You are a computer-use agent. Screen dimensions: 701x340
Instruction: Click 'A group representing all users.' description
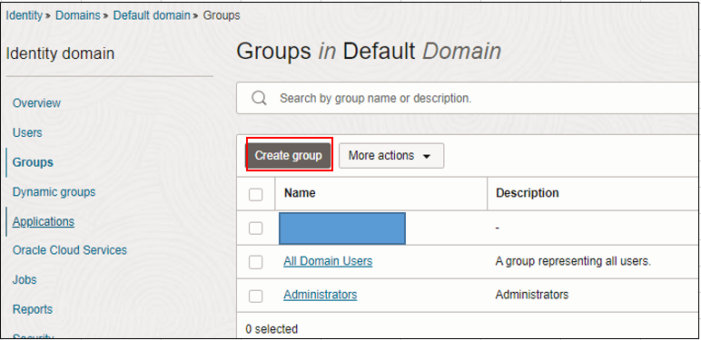tap(573, 261)
